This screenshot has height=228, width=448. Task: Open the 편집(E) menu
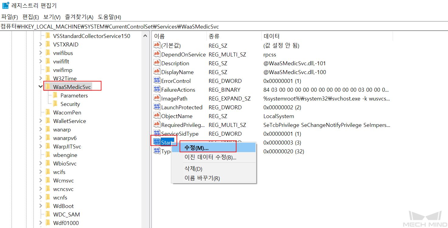click(x=31, y=17)
